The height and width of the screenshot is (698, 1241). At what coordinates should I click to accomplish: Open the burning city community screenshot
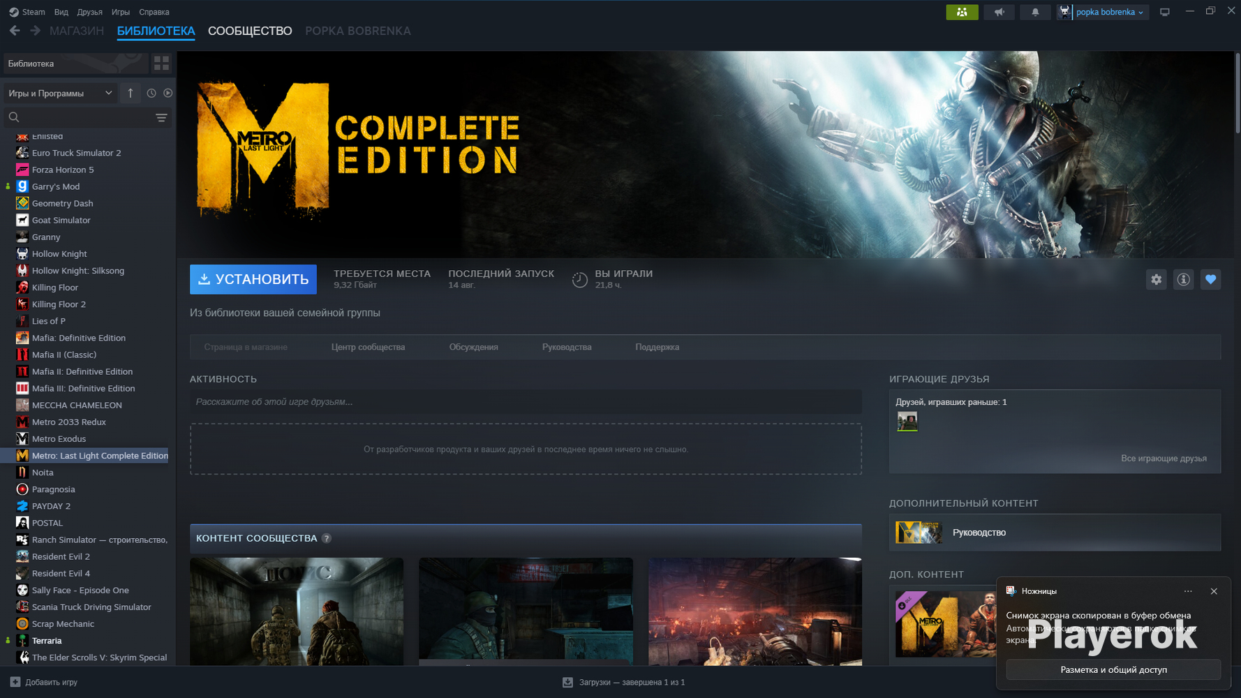755,611
